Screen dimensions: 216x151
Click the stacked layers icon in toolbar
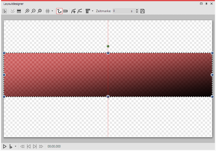point(19,11)
